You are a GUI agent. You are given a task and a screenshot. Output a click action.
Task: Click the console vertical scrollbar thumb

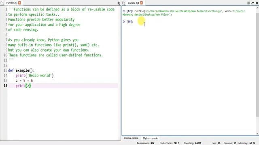257,65
